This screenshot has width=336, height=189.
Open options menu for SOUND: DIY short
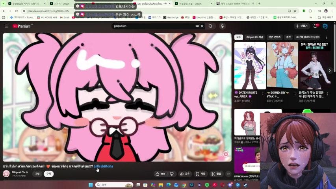tap(295, 94)
